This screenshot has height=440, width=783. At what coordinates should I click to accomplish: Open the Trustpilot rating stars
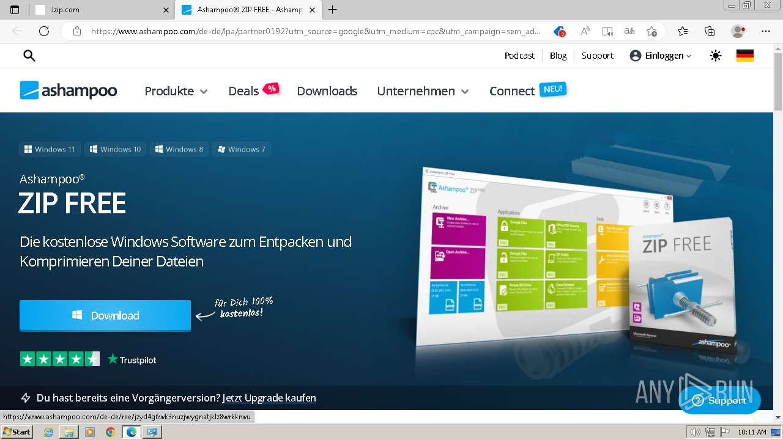(59, 359)
